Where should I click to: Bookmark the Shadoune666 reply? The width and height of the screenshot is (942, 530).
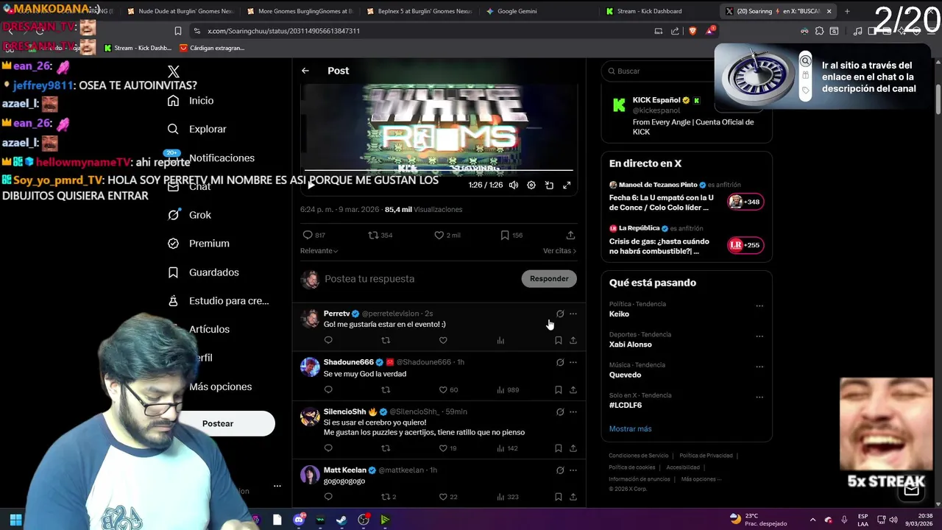click(x=559, y=389)
